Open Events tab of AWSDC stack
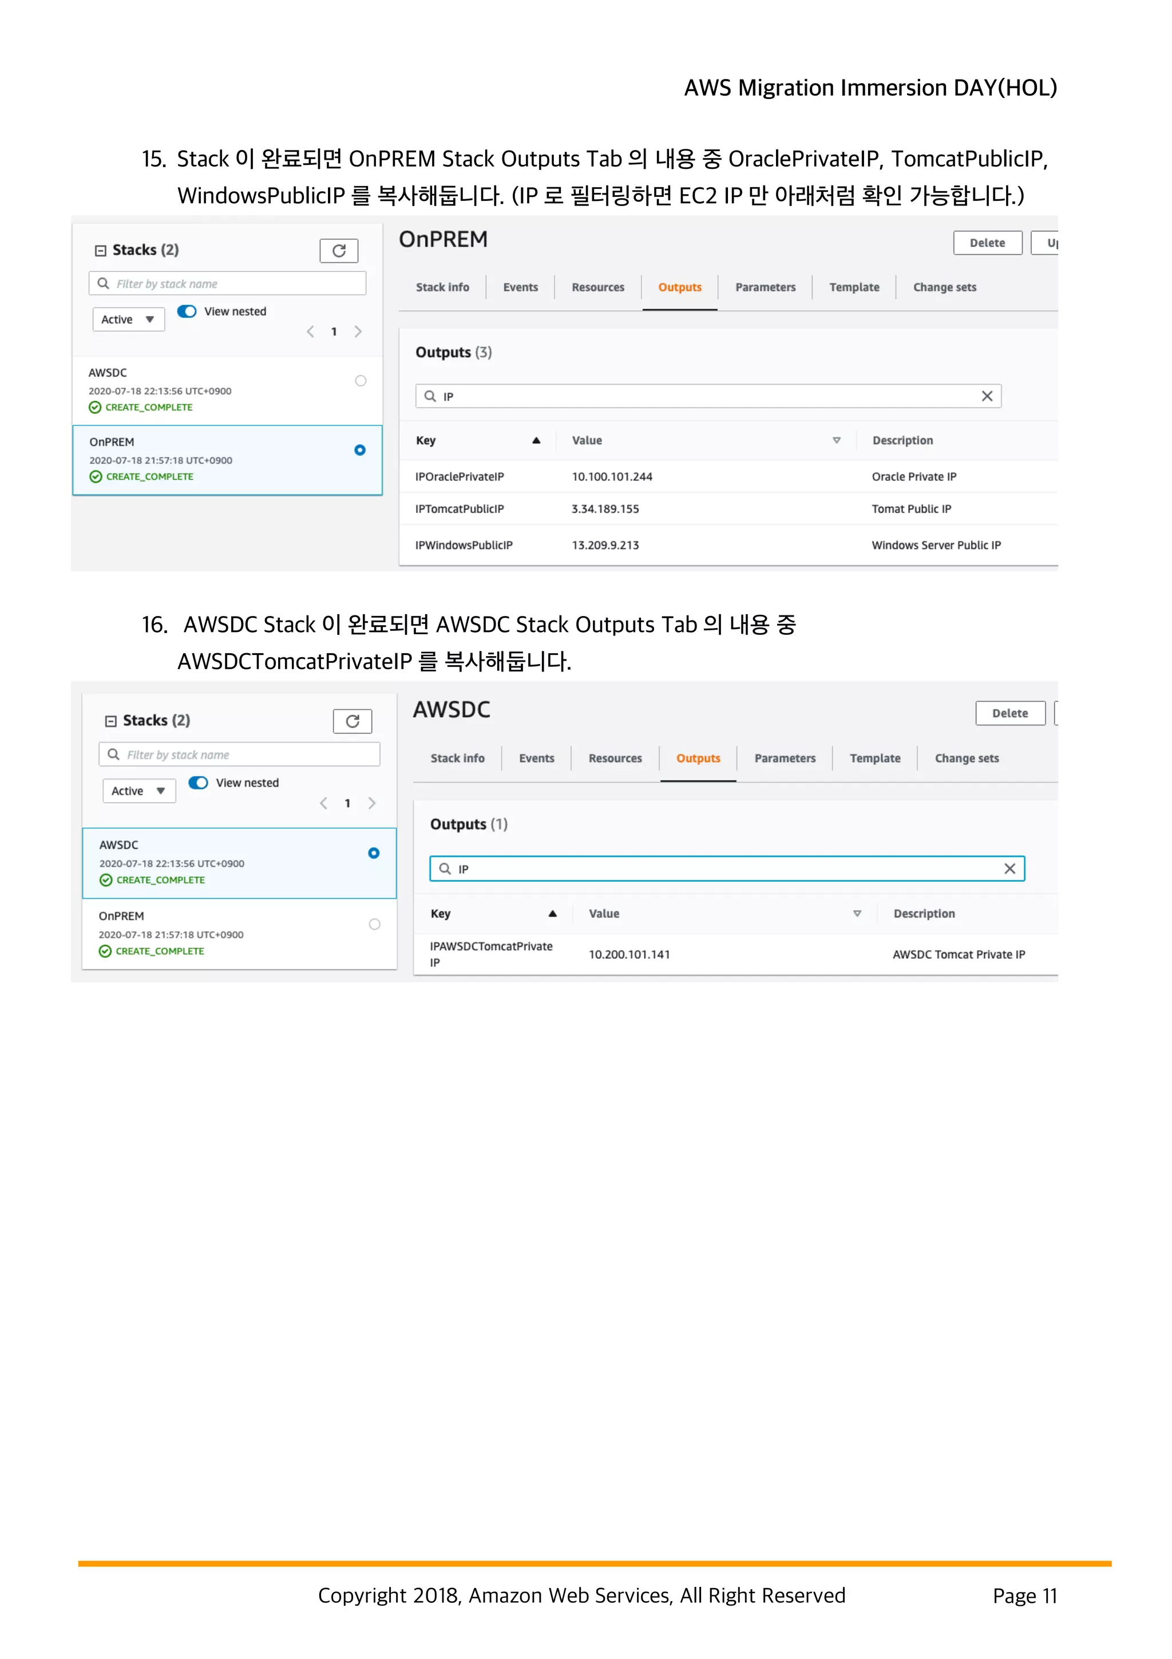This screenshot has width=1172, height=1659. click(537, 759)
